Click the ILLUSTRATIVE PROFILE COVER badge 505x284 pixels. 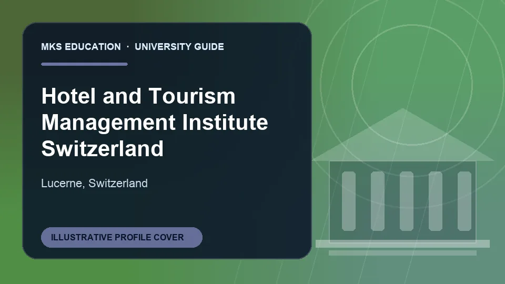[122, 237]
